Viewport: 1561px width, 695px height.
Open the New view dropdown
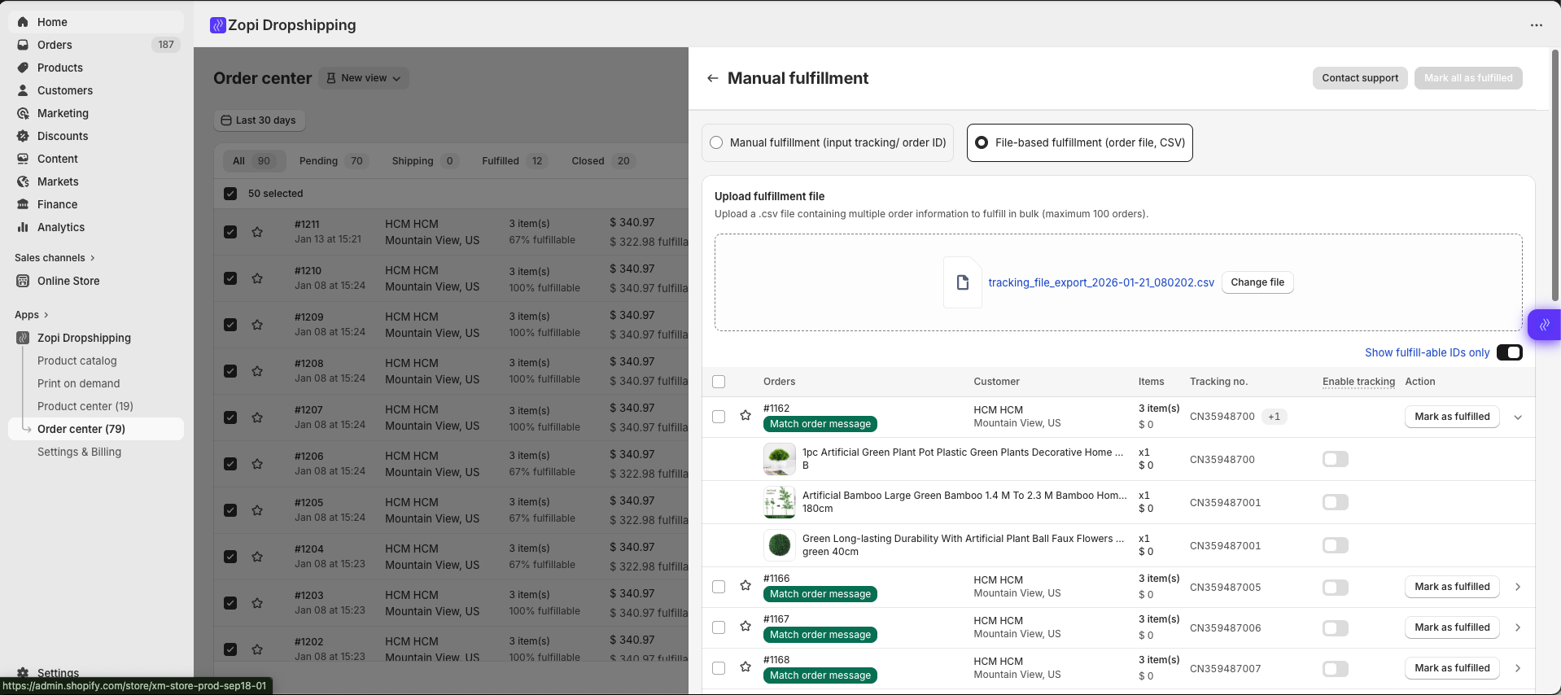364,78
